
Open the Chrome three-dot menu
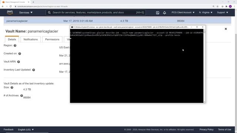234,7
